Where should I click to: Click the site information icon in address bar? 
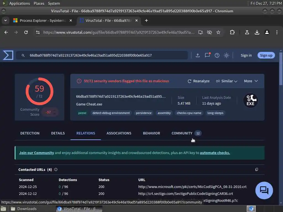[x=38, y=32]
